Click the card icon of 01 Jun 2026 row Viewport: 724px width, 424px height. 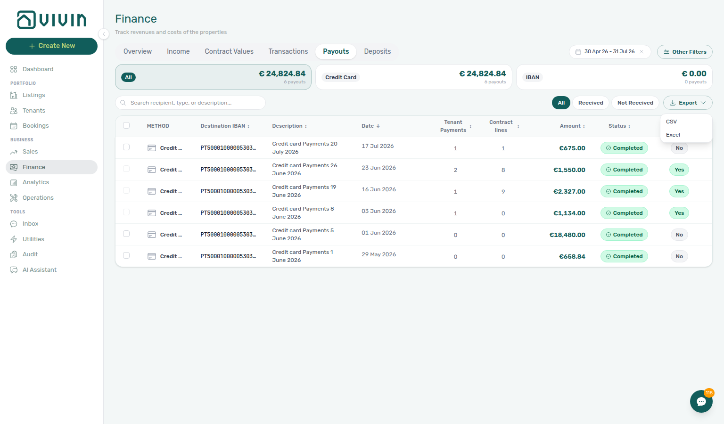pyautogui.click(x=152, y=235)
